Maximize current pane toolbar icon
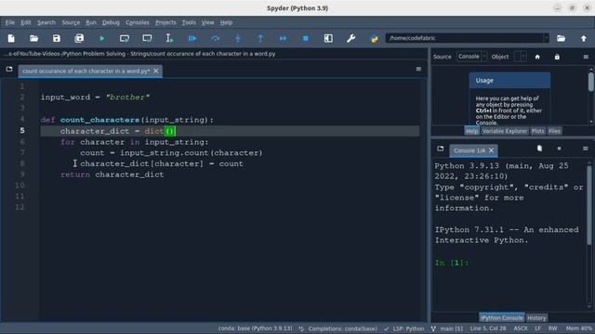Viewport: 595px width, 334px height. [x=328, y=38]
